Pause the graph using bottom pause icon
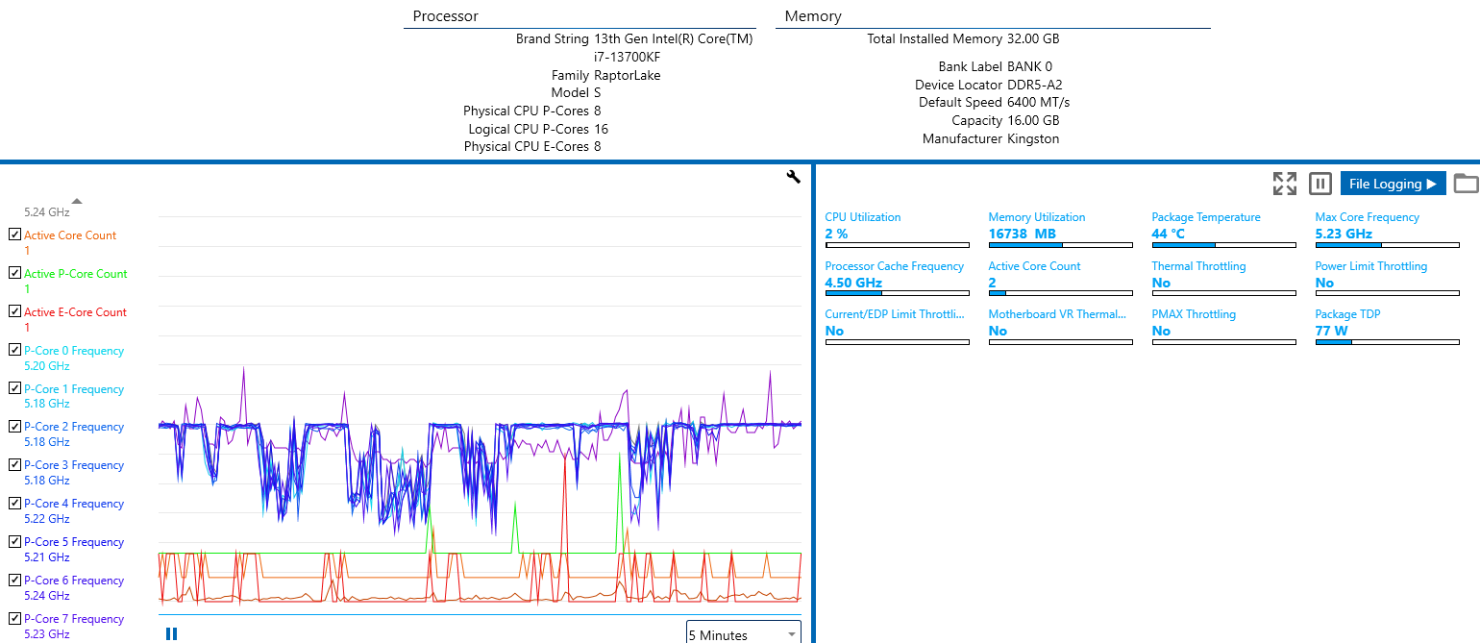Viewport: 1480px width, 643px height. click(x=171, y=633)
